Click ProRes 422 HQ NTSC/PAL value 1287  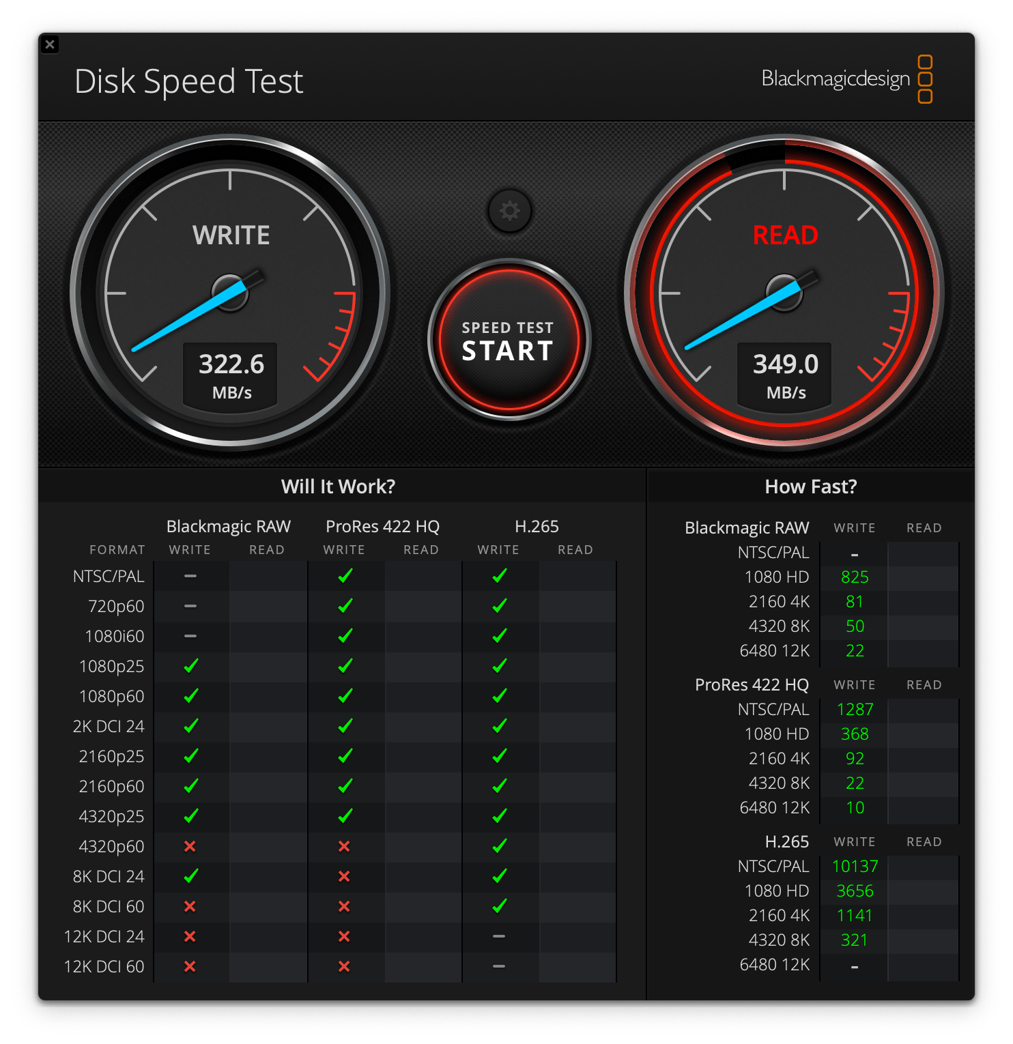click(855, 710)
